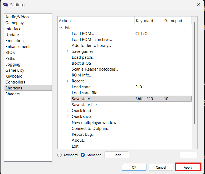Open the Shaders settings page
205x174 pixels.
28,94
